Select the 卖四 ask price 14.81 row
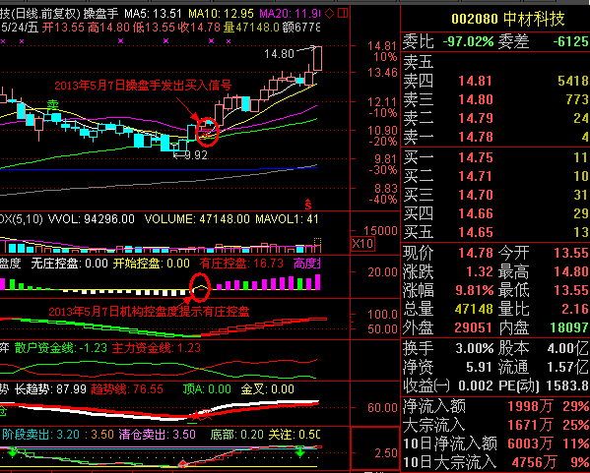This screenshot has width=590, height=473. [495, 81]
